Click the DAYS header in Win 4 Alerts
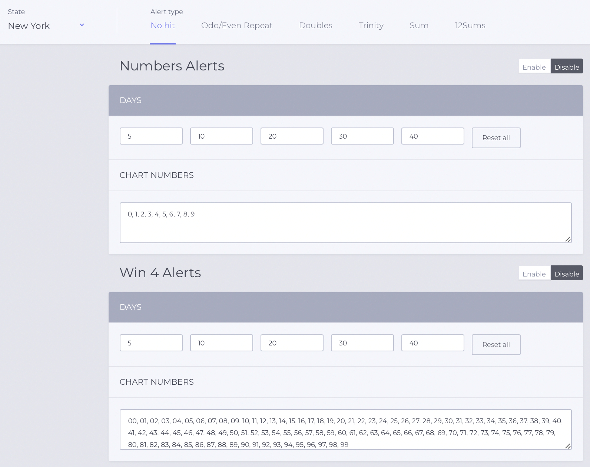Image resolution: width=590 pixels, height=467 pixels. pos(130,307)
